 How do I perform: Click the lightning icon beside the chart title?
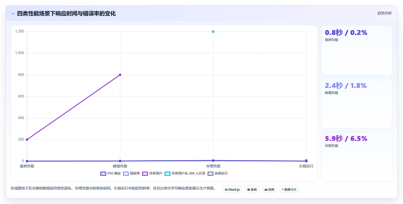click(x=13, y=14)
